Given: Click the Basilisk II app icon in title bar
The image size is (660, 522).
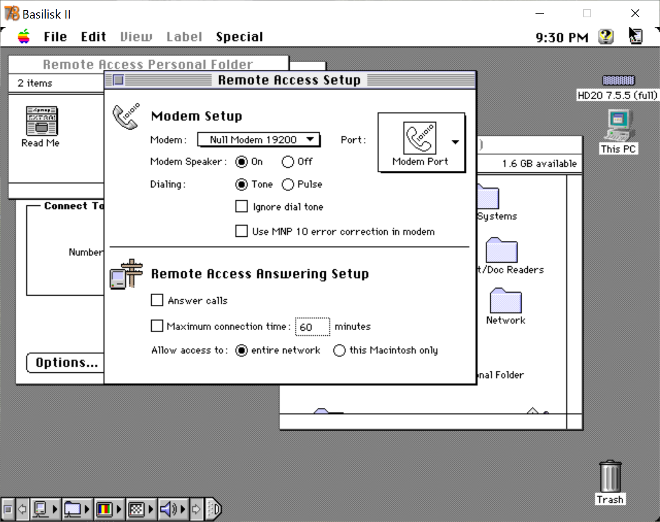Looking at the screenshot, I should (12, 14).
